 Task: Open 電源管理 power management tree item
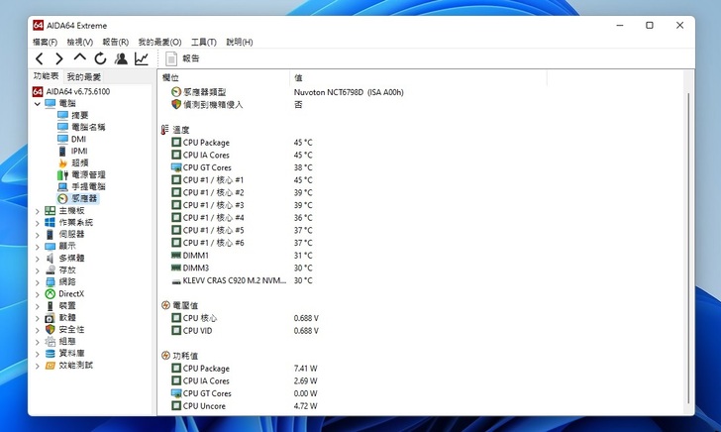tap(87, 174)
